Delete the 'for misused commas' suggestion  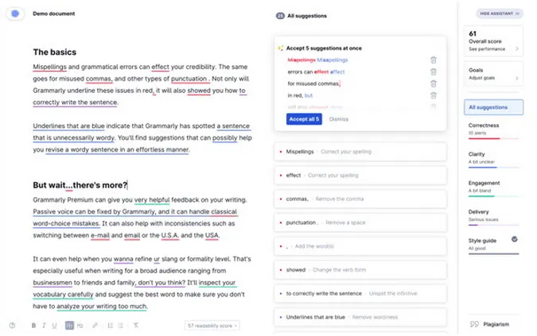click(434, 83)
